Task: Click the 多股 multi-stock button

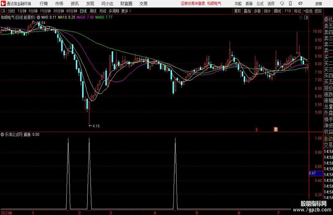Action: tap(257, 11)
